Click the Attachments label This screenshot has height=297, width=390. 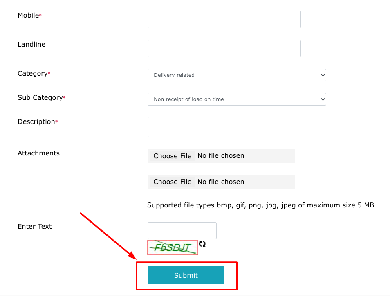click(x=38, y=153)
